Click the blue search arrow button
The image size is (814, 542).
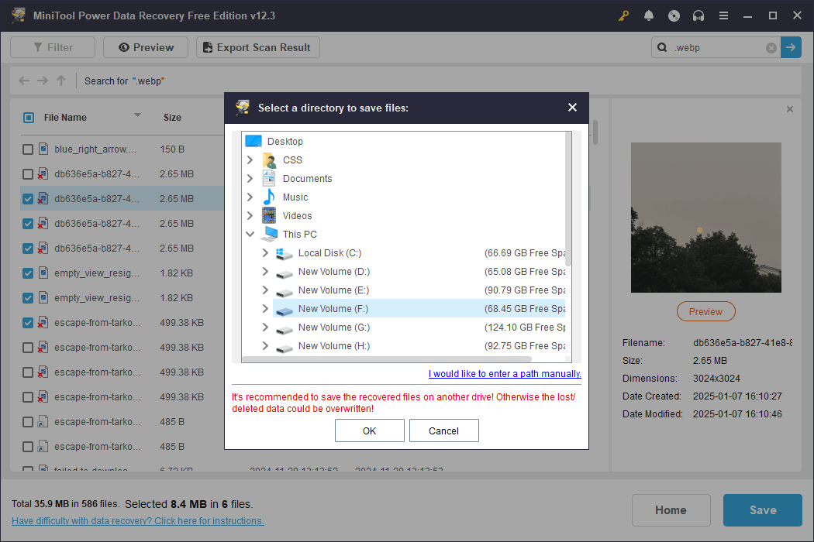(x=791, y=47)
